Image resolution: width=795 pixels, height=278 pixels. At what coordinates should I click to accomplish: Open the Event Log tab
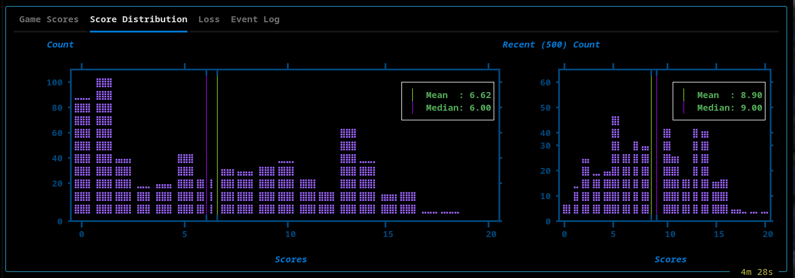click(x=255, y=19)
